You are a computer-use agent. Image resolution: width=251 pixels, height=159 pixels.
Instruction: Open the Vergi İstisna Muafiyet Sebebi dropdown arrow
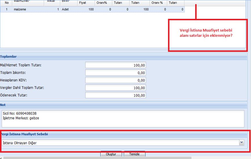pyautogui.click(x=241, y=142)
